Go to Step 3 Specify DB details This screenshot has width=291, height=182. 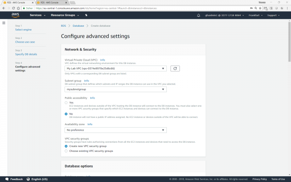[x=26, y=54]
